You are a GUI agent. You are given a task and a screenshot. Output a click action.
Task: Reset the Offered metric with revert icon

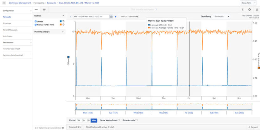coord(63,21)
